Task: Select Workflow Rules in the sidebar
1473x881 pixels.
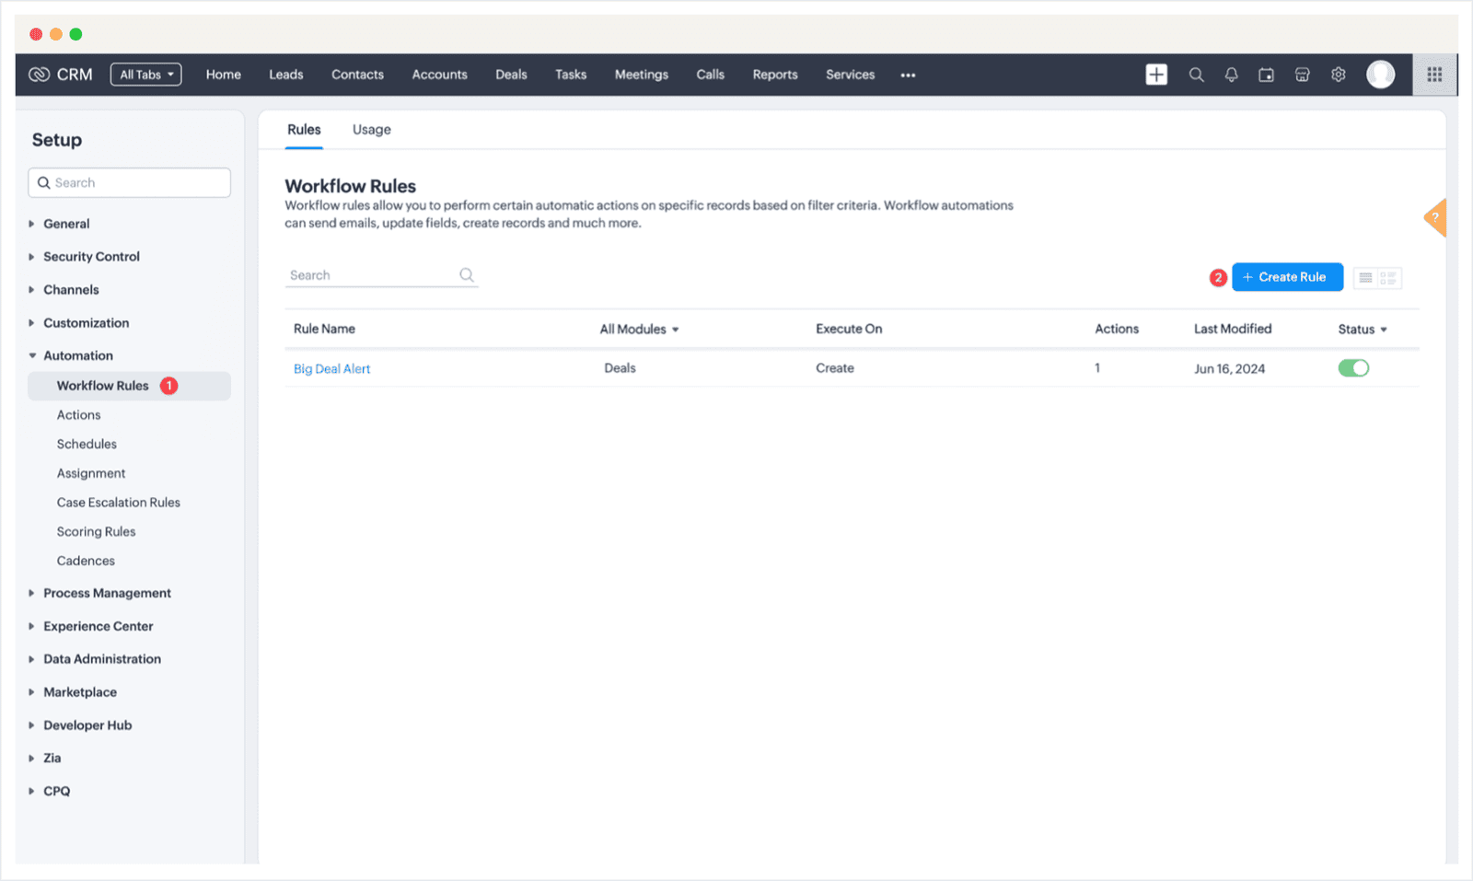Action: point(129,386)
